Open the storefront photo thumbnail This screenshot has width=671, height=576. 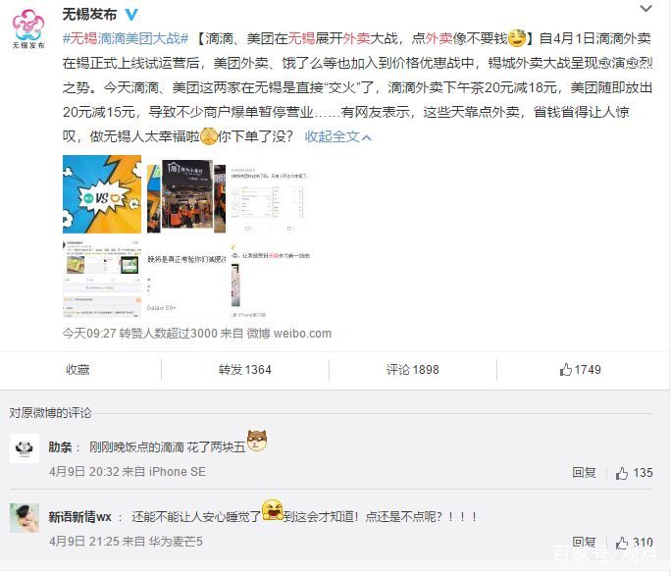point(186,195)
